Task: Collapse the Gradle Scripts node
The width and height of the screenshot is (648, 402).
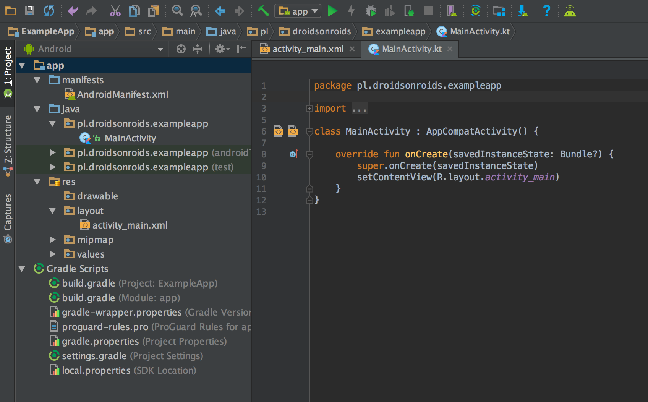Action: tap(22, 269)
